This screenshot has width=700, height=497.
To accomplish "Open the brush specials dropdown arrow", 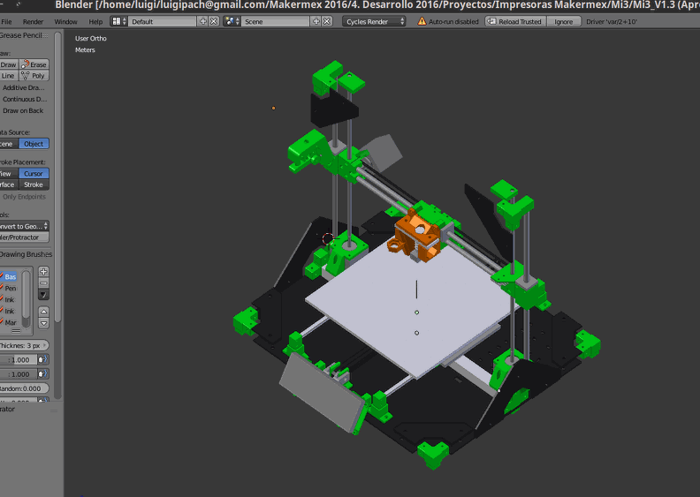I will click(x=43, y=295).
